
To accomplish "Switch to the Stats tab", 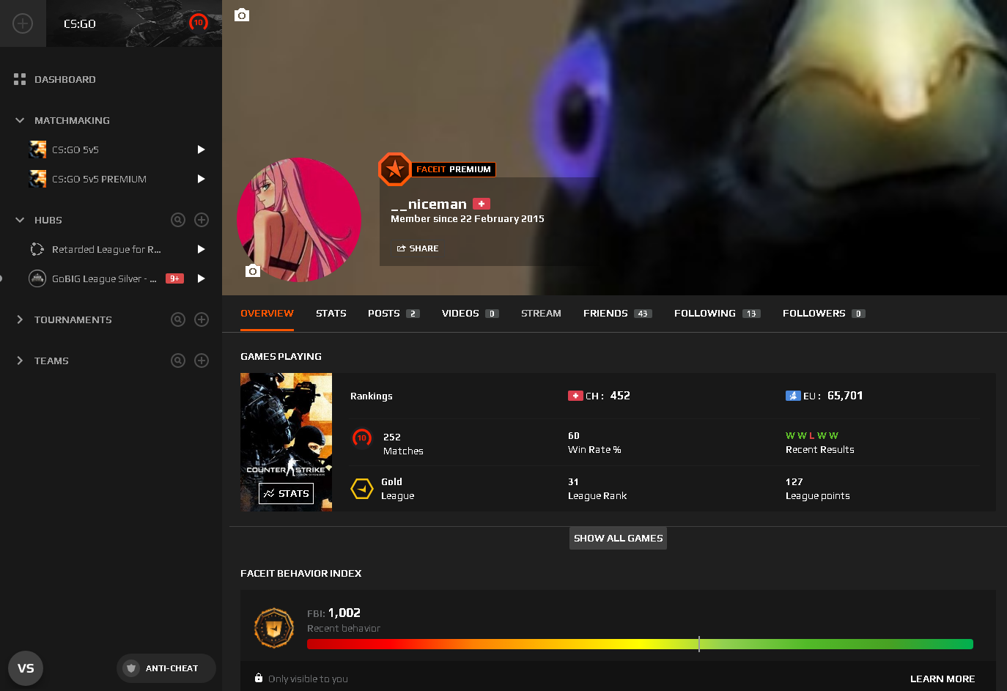I will pyautogui.click(x=331, y=313).
